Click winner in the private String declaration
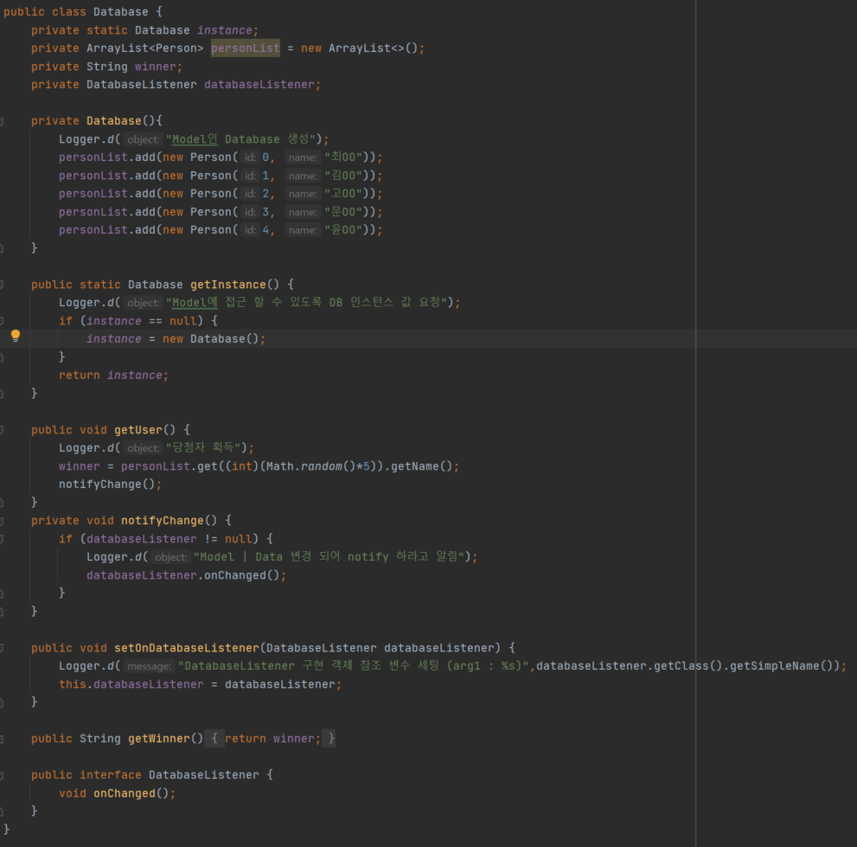The width and height of the screenshot is (857, 847). point(155,67)
